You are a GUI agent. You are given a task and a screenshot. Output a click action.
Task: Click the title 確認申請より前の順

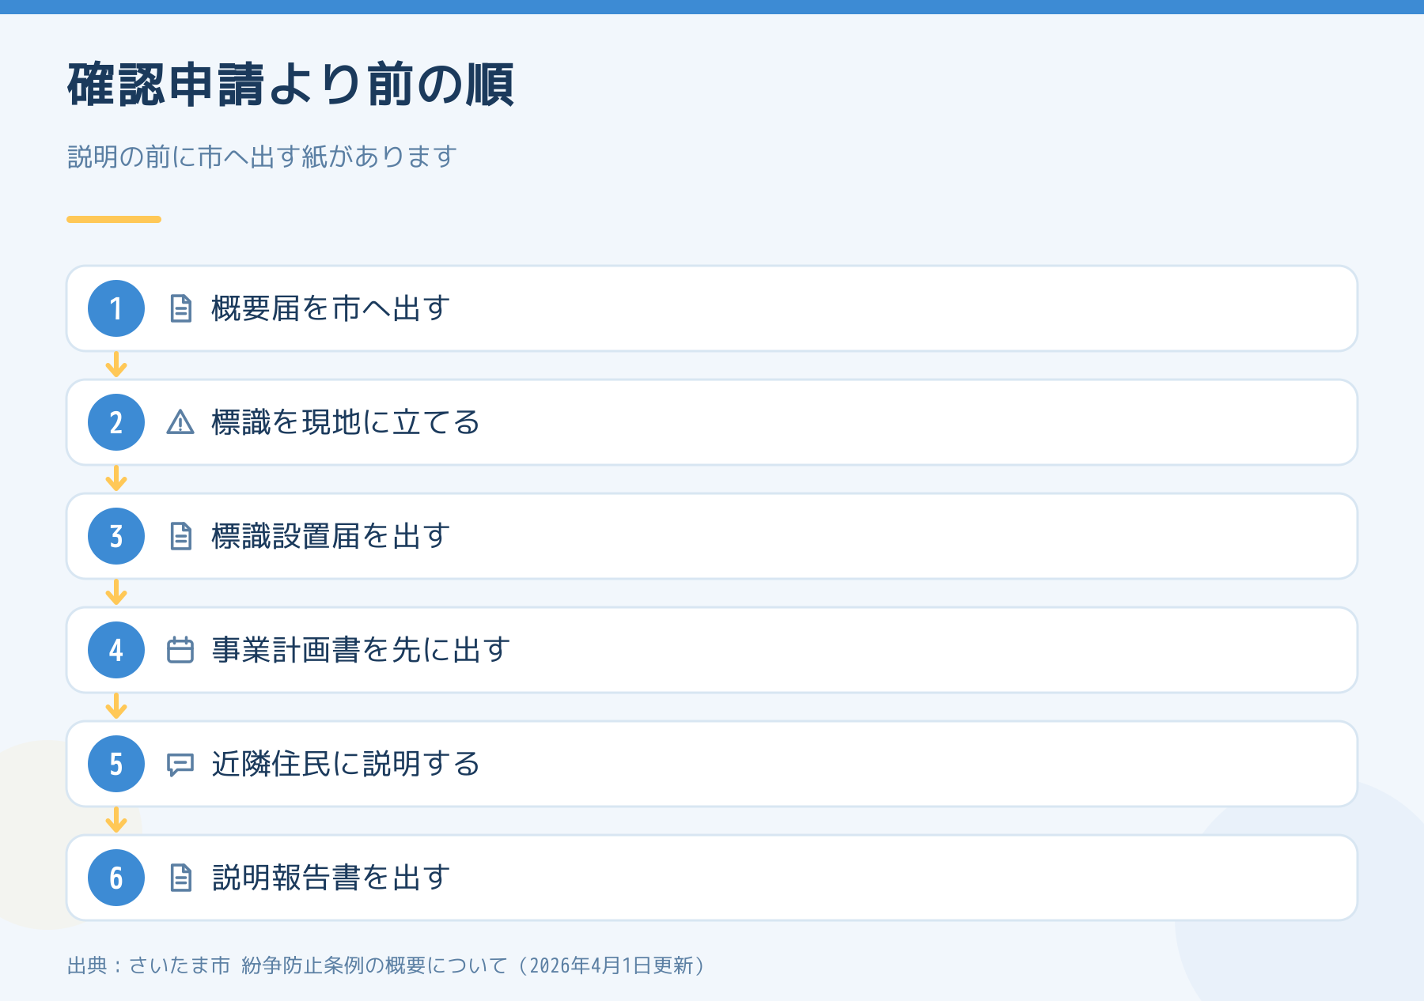tap(291, 85)
